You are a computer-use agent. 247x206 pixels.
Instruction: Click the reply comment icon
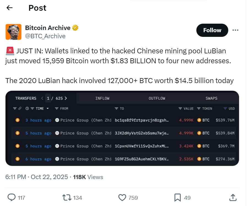point(11,197)
